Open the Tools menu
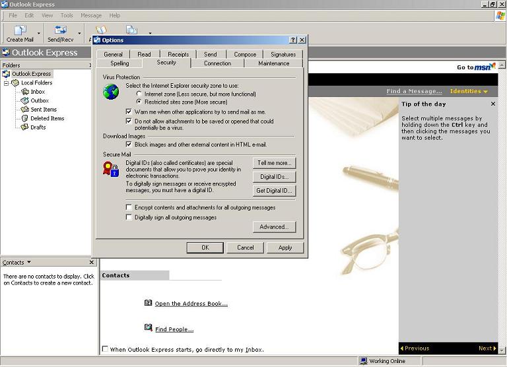Viewport: 507px width, 367px height. tap(67, 15)
